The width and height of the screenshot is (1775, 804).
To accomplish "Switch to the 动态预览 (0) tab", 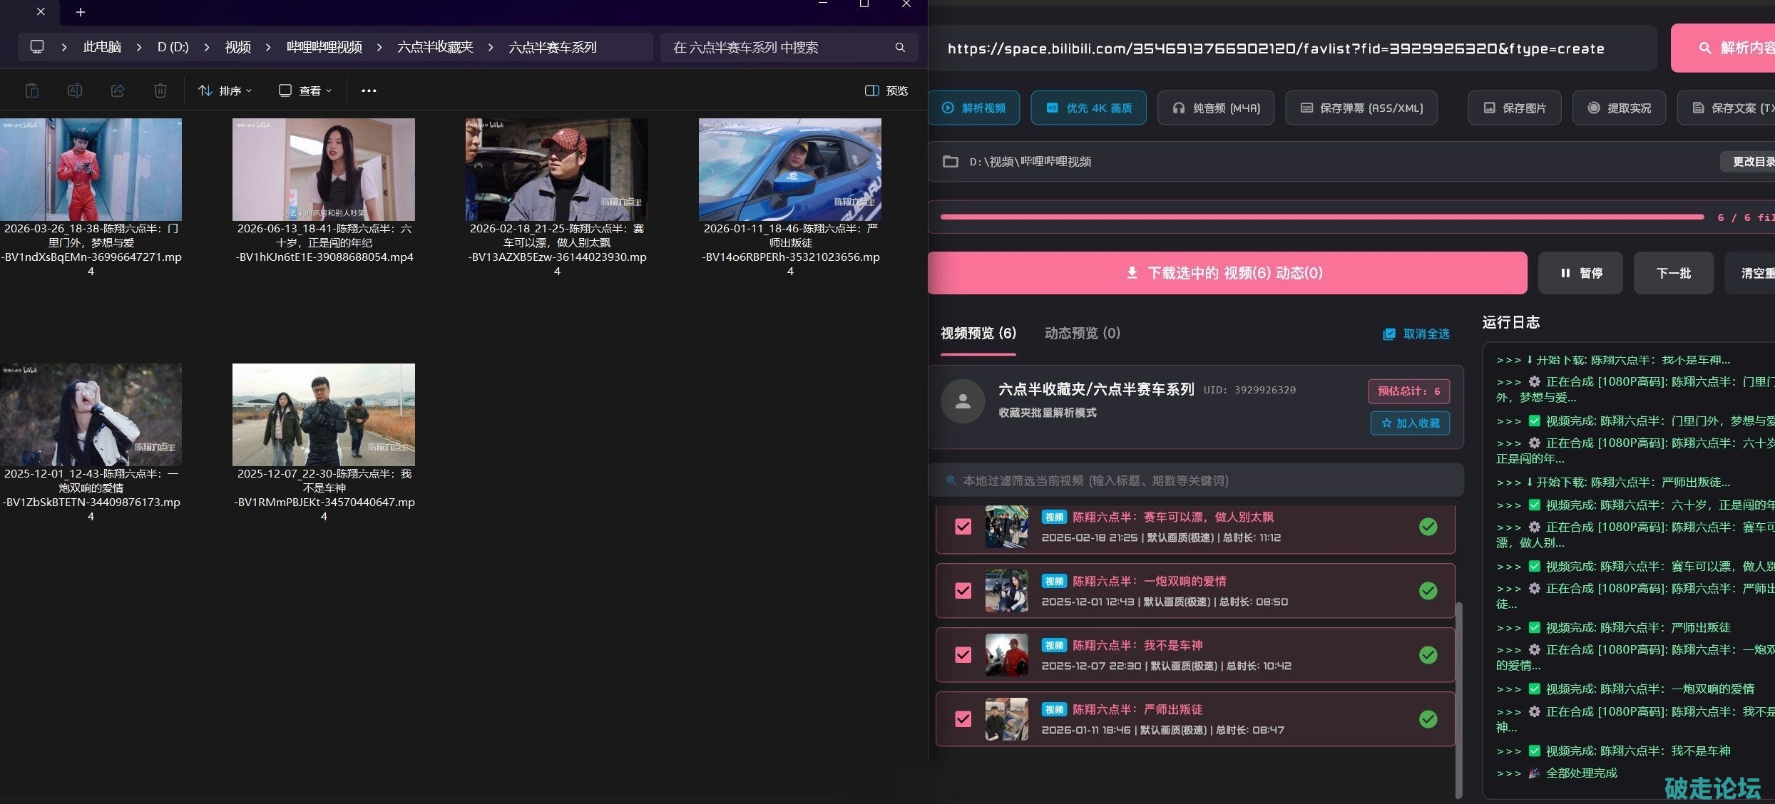I will (x=1082, y=333).
